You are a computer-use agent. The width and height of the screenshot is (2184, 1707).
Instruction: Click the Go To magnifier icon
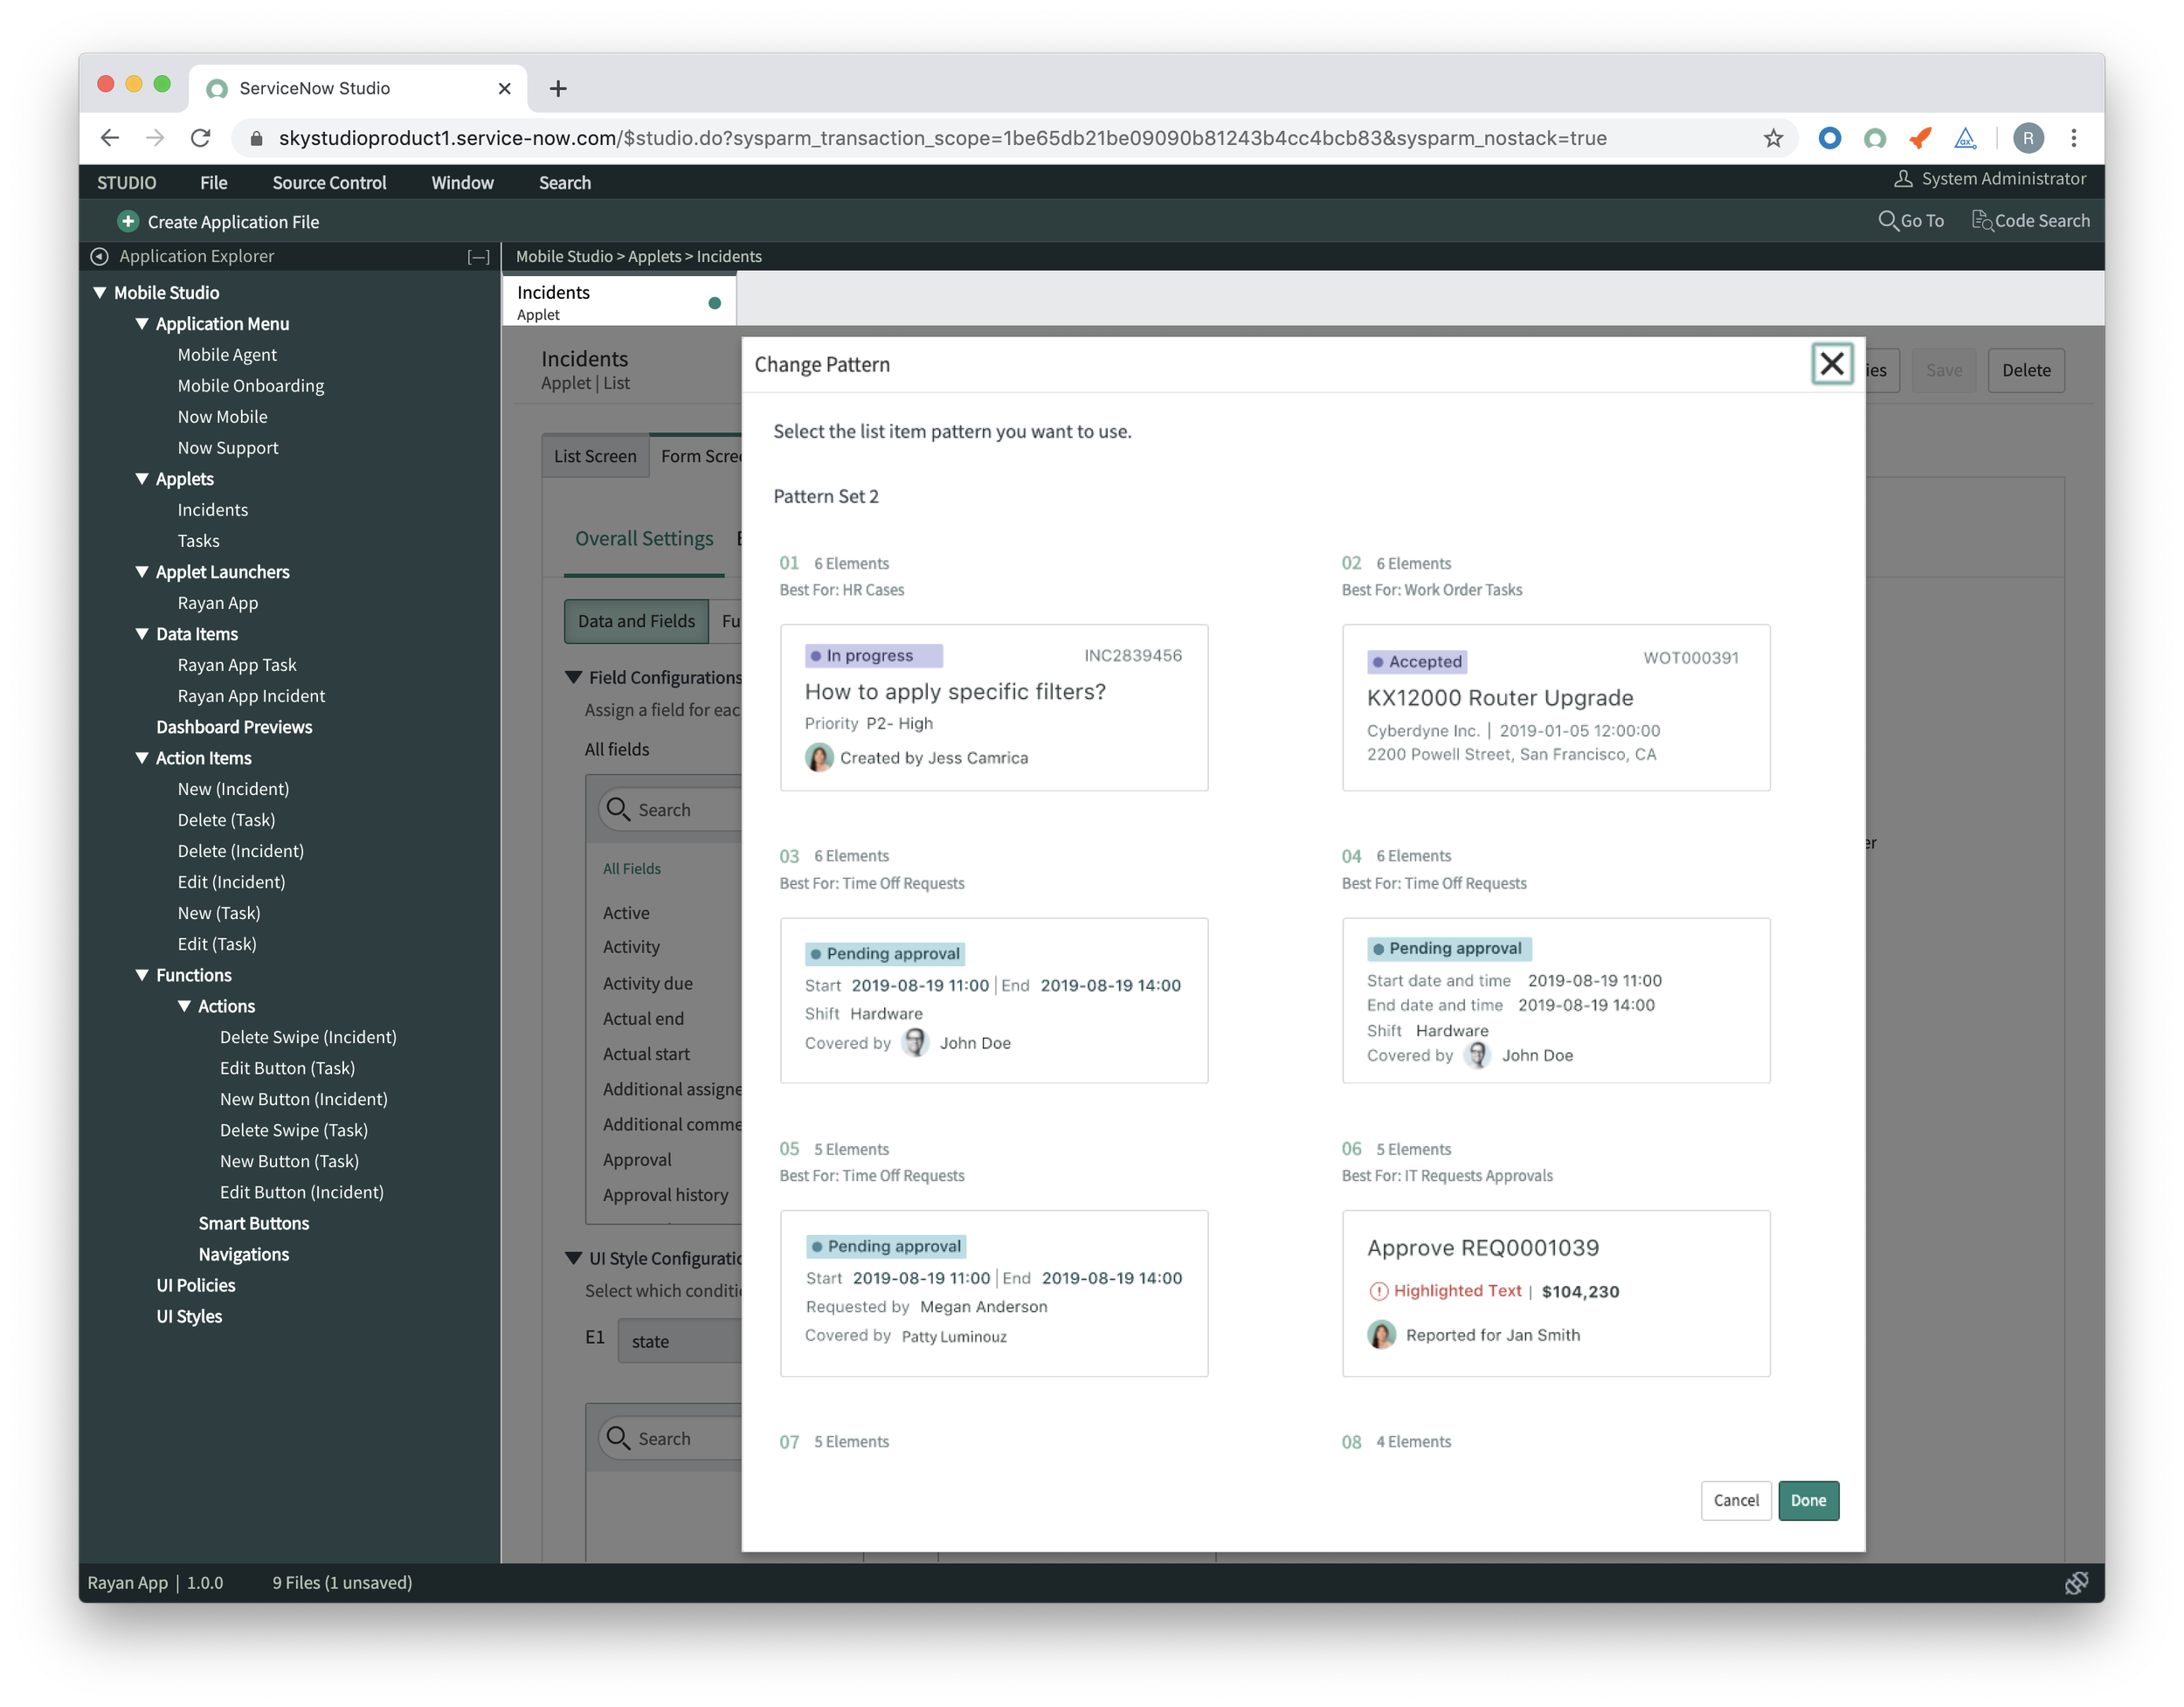pyautogui.click(x=1887, y=220)
